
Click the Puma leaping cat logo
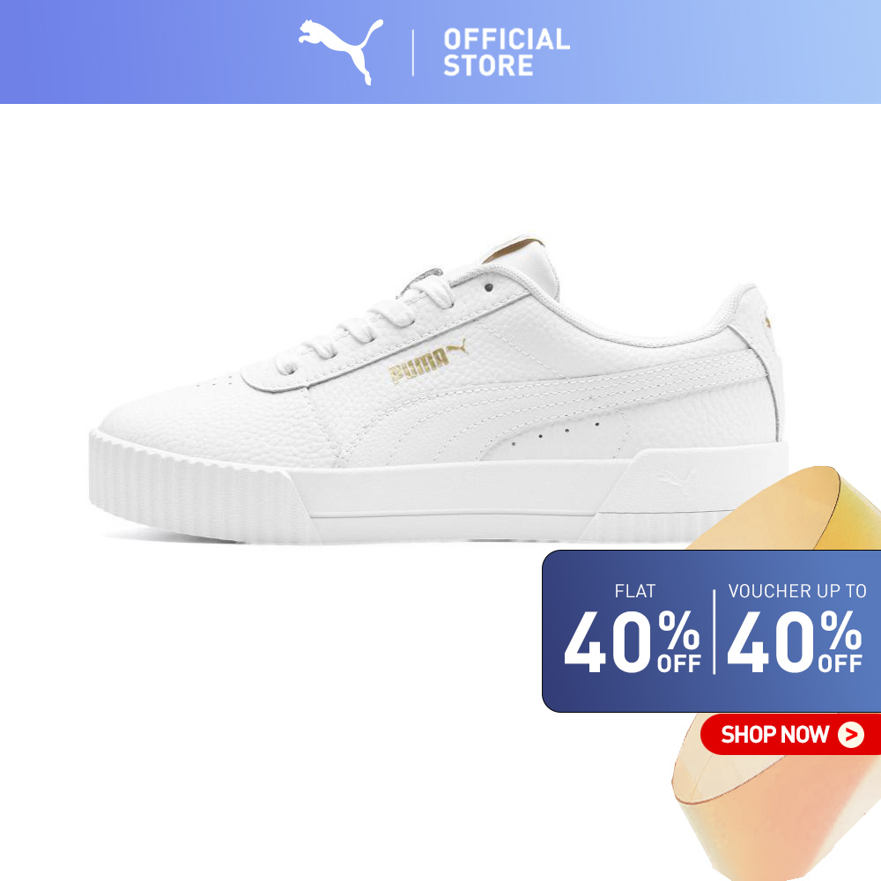coord(340,52)
